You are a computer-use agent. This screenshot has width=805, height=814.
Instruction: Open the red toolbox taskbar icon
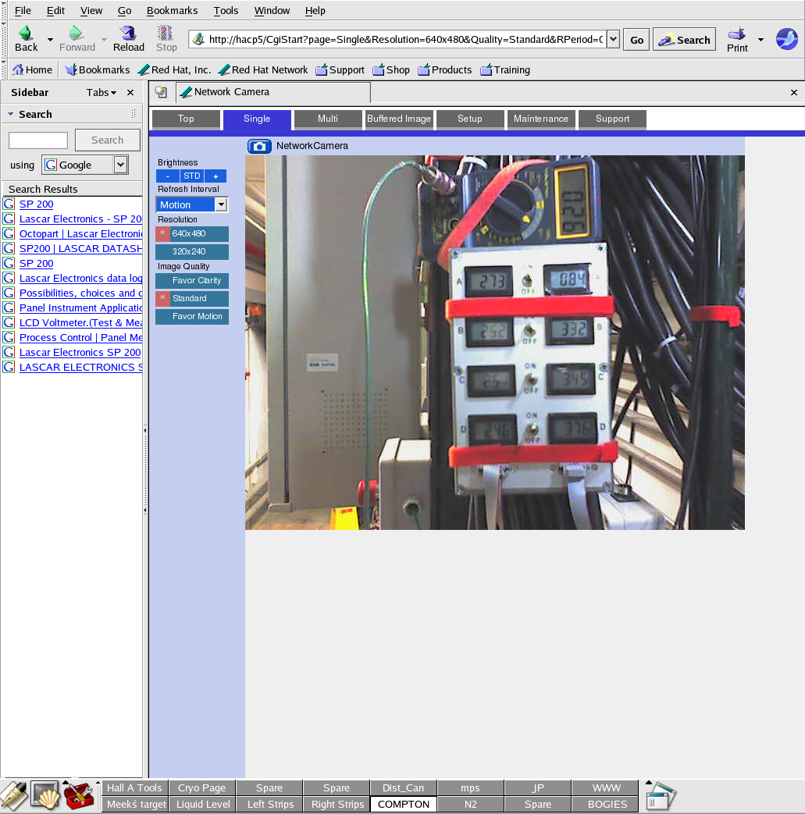[x=78, y=796]
